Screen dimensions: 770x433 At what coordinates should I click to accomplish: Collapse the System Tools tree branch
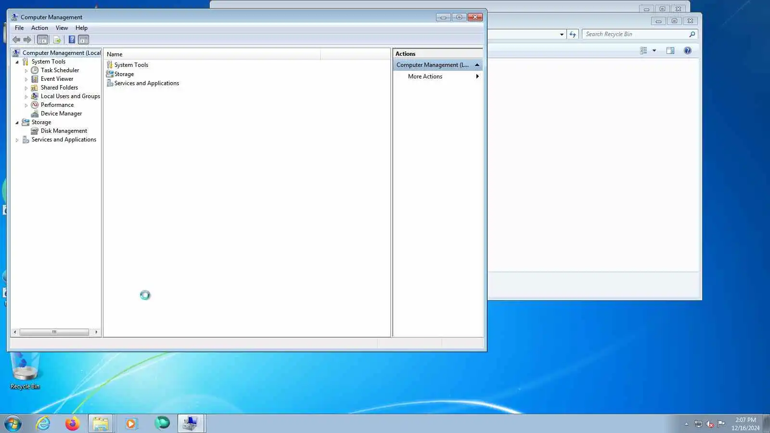click(x=17, y=62)
